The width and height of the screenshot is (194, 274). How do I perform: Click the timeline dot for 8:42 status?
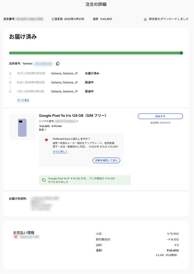[10, 82]
